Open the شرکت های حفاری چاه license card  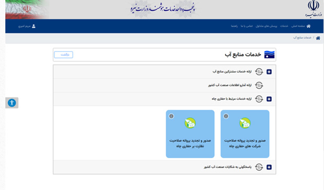(x=245, y=134)
